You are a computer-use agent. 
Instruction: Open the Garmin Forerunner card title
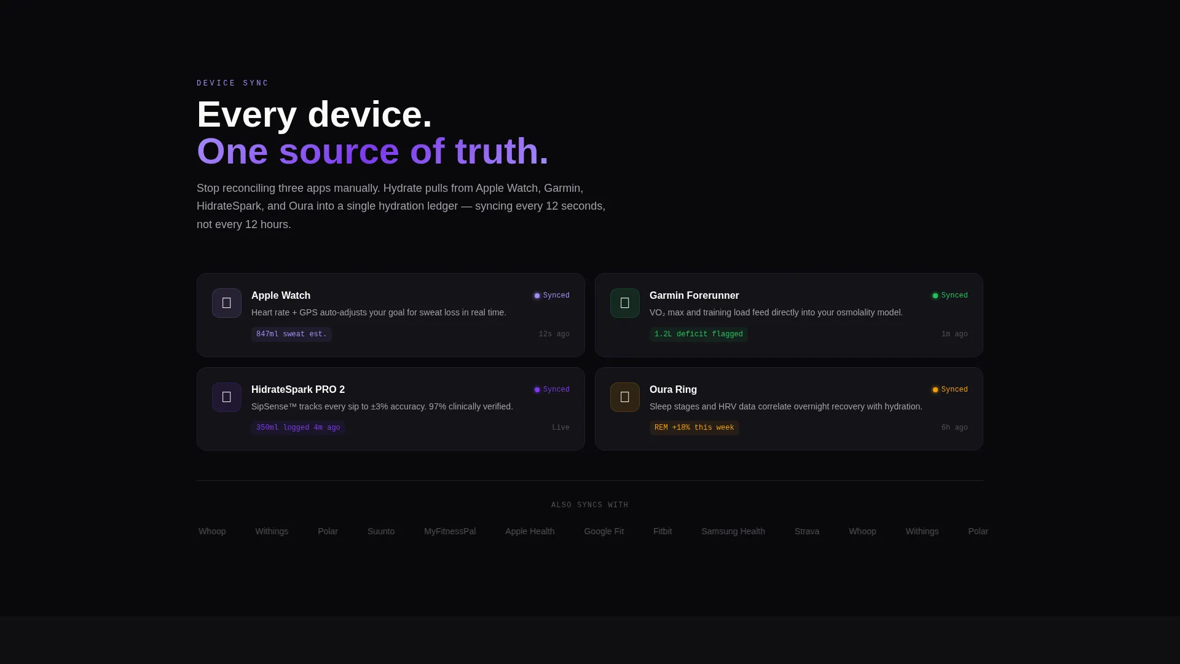694,296
